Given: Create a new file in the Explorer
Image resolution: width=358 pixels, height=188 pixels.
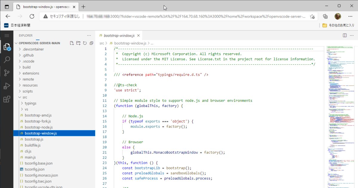Looking at the screenshot, I should tap(72, 43).
